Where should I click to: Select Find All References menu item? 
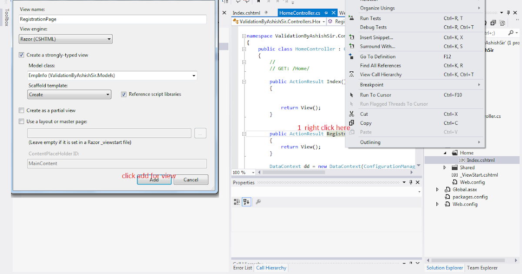coord(415,66)
